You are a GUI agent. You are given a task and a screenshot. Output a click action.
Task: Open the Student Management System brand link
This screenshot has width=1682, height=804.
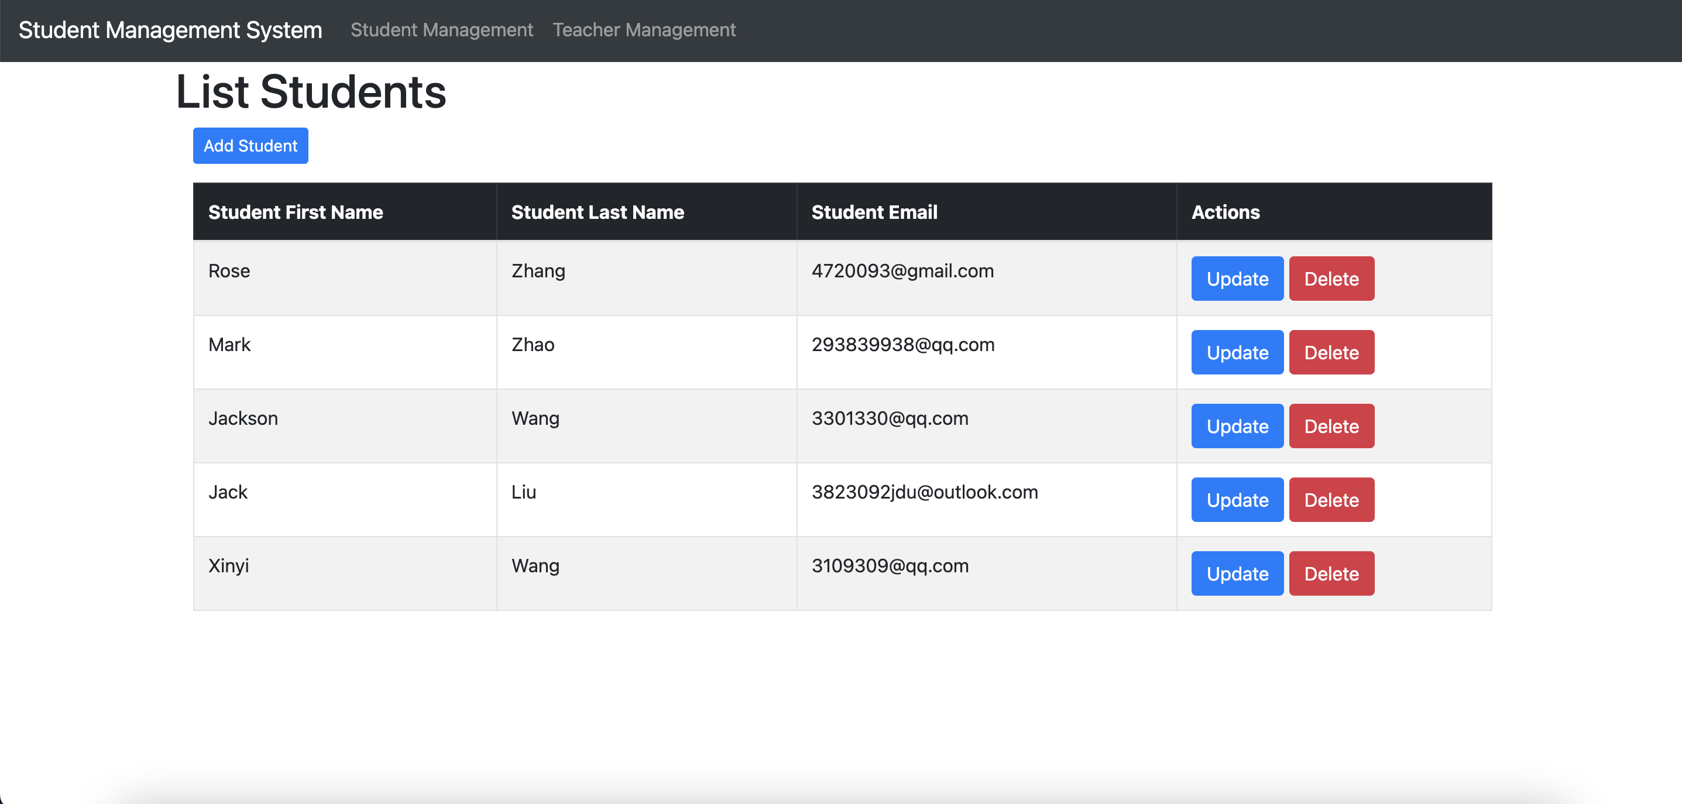pos(170,30)
